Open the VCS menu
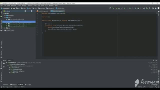 [46, 5]
